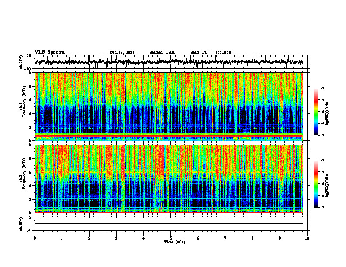The image size is (346, 267).
Task: Click the "VLF Spectra" plot title
Action: coord(49,52)
